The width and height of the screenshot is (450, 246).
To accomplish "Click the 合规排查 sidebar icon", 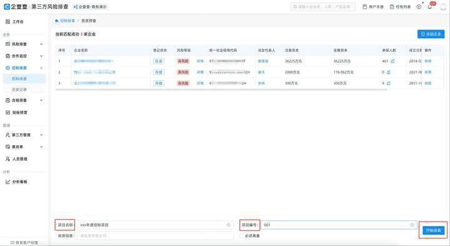I will pos(7,100).
